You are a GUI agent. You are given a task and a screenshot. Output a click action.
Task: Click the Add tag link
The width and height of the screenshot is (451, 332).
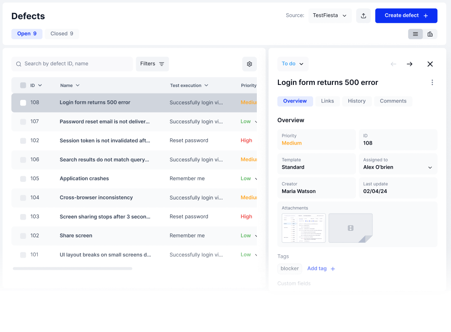click(x=317, y=269)
